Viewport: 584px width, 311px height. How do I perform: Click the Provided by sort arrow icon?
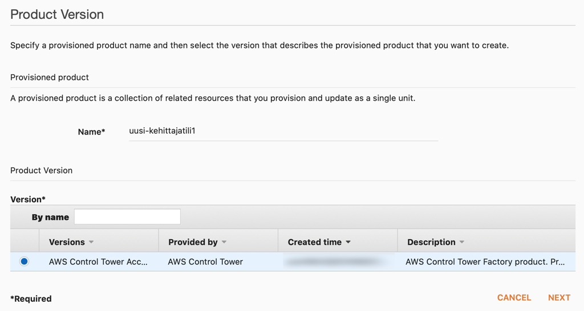(x=224, y=242)
